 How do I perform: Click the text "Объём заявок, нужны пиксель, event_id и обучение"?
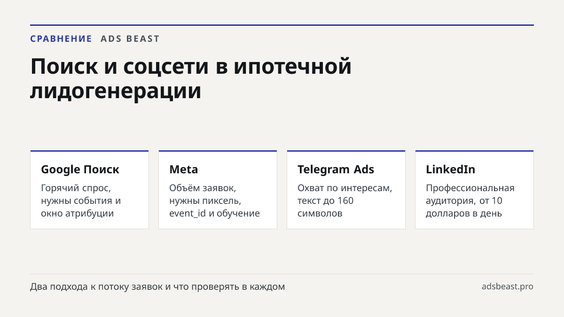214,201
